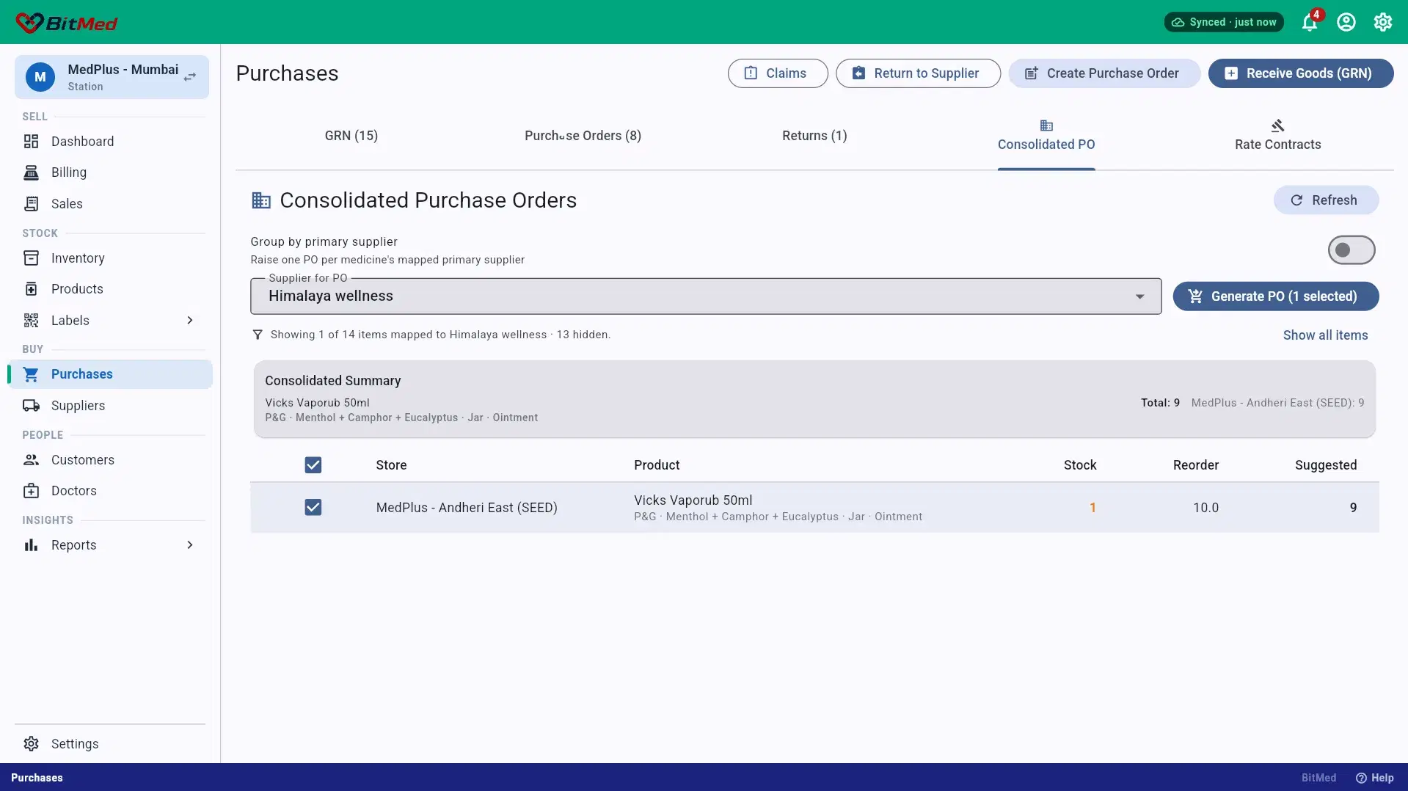Open Suppliers page from sidebar
Viewport: 1408px width, 791px height.
coord(112,406)
